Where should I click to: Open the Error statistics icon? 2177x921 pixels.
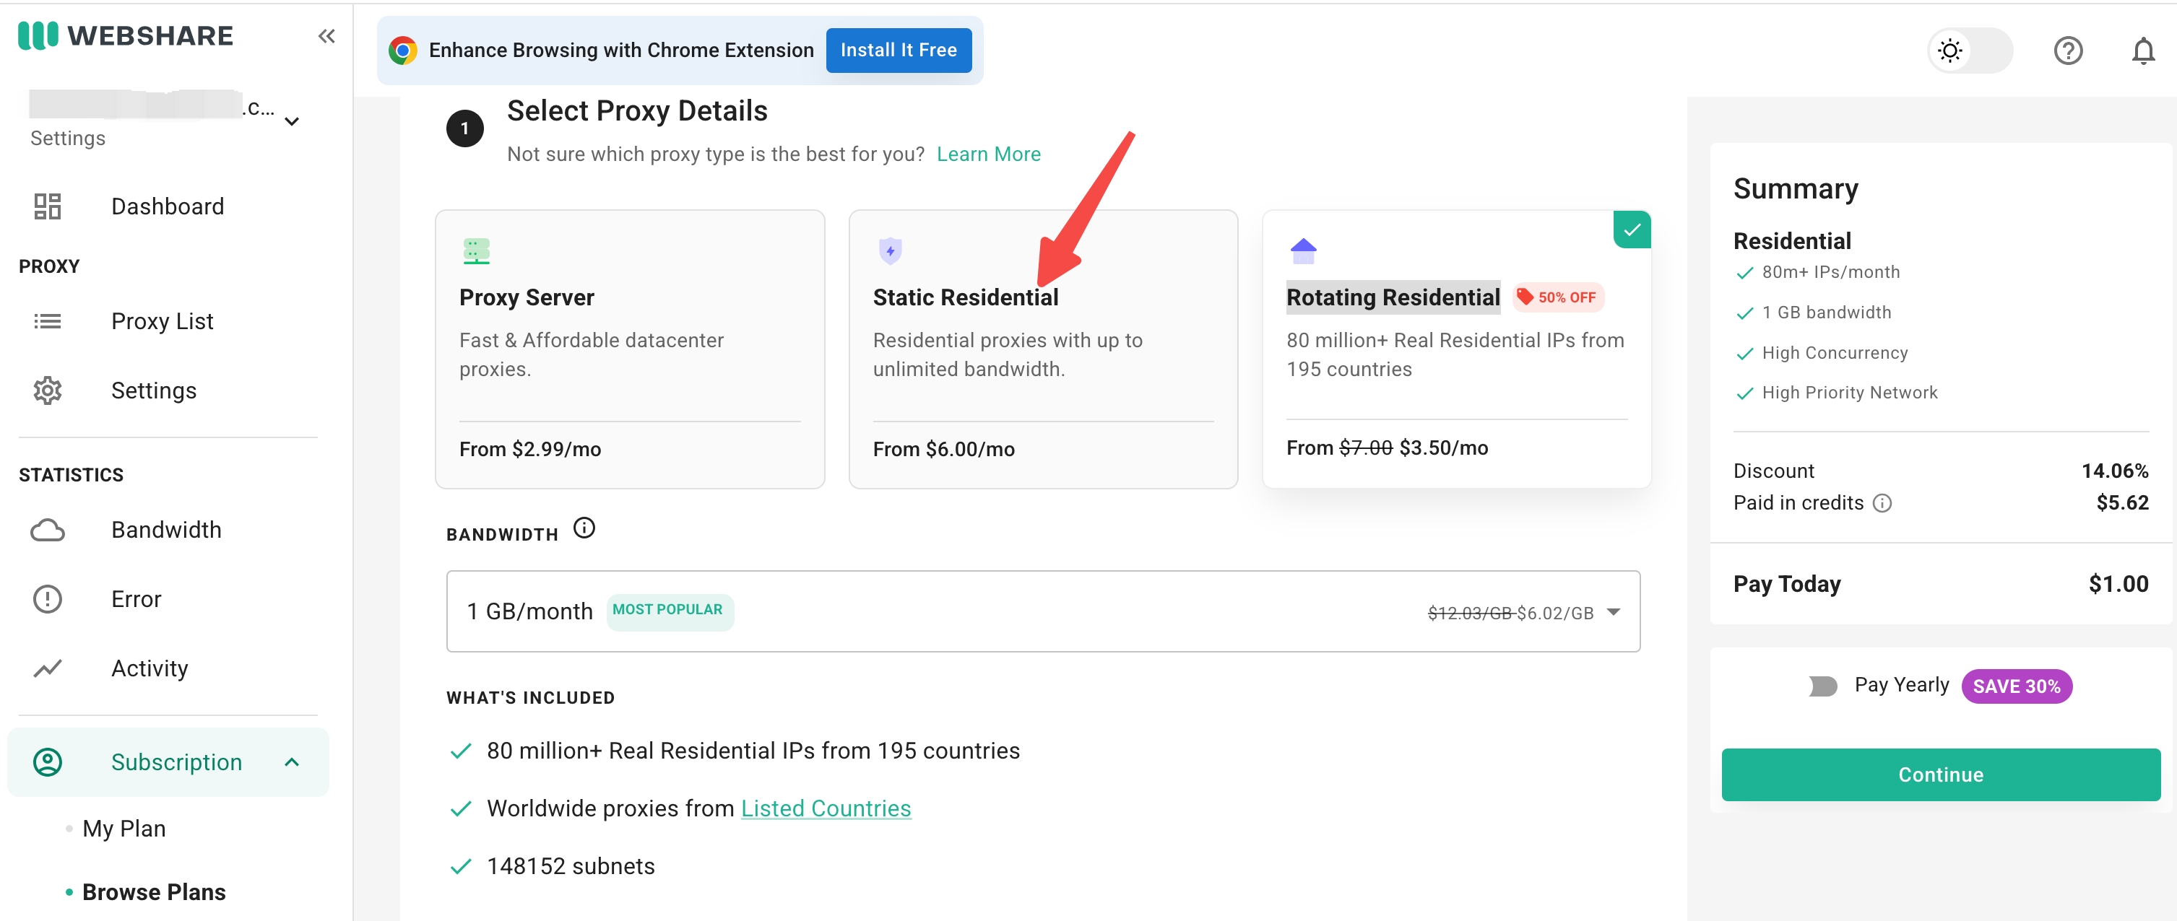[x=48, y=599]
